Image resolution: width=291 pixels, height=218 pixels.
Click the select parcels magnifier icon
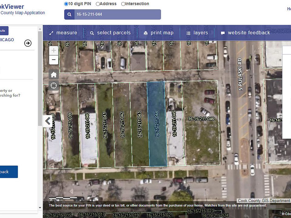(92, 33)
